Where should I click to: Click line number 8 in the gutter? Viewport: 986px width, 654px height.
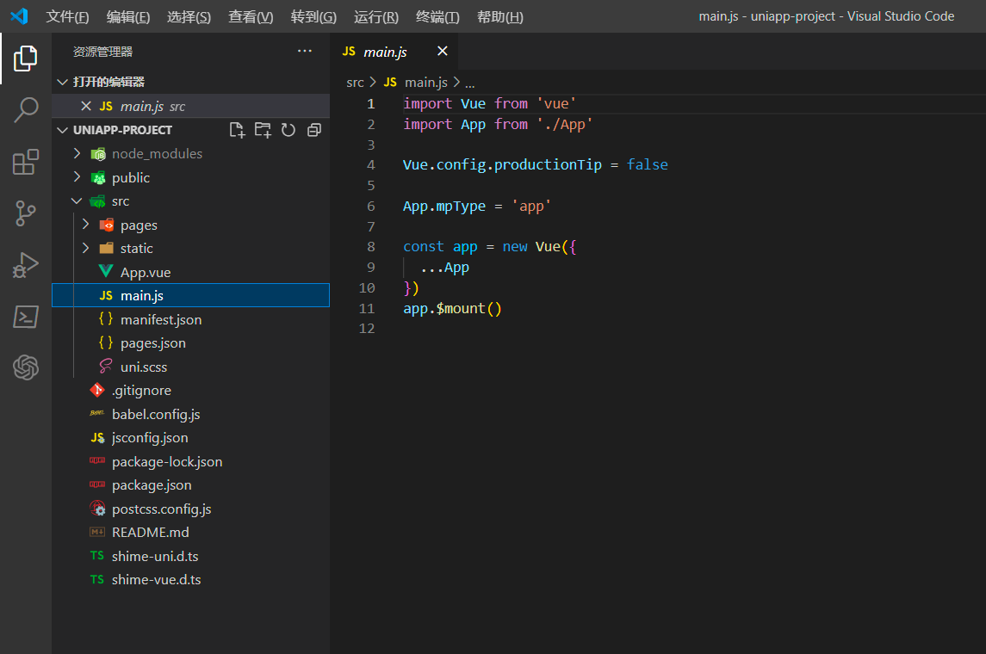(370, 247)
